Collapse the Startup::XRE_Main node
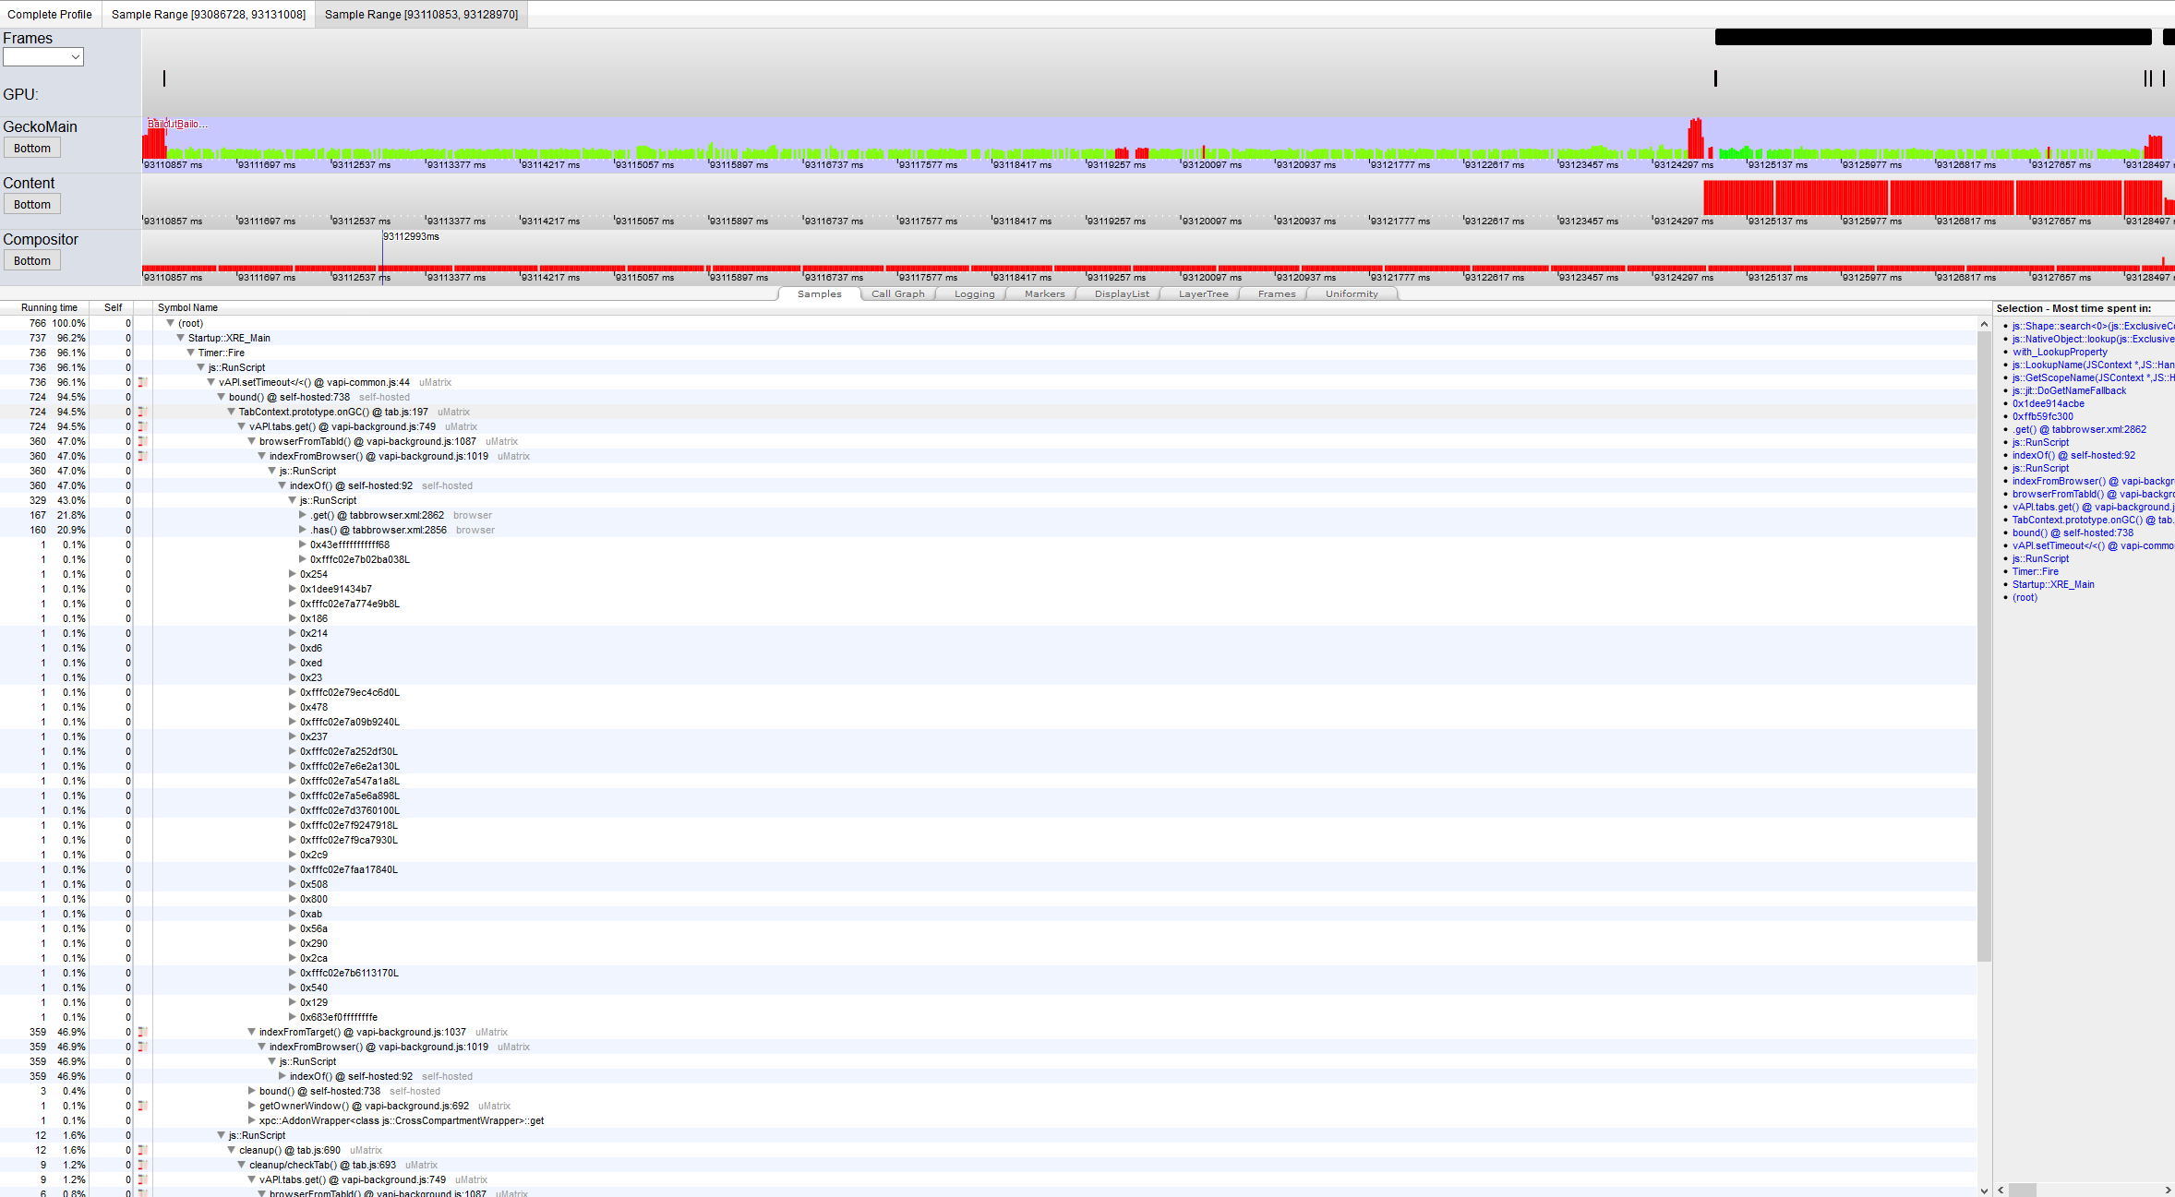 [180, 338]
